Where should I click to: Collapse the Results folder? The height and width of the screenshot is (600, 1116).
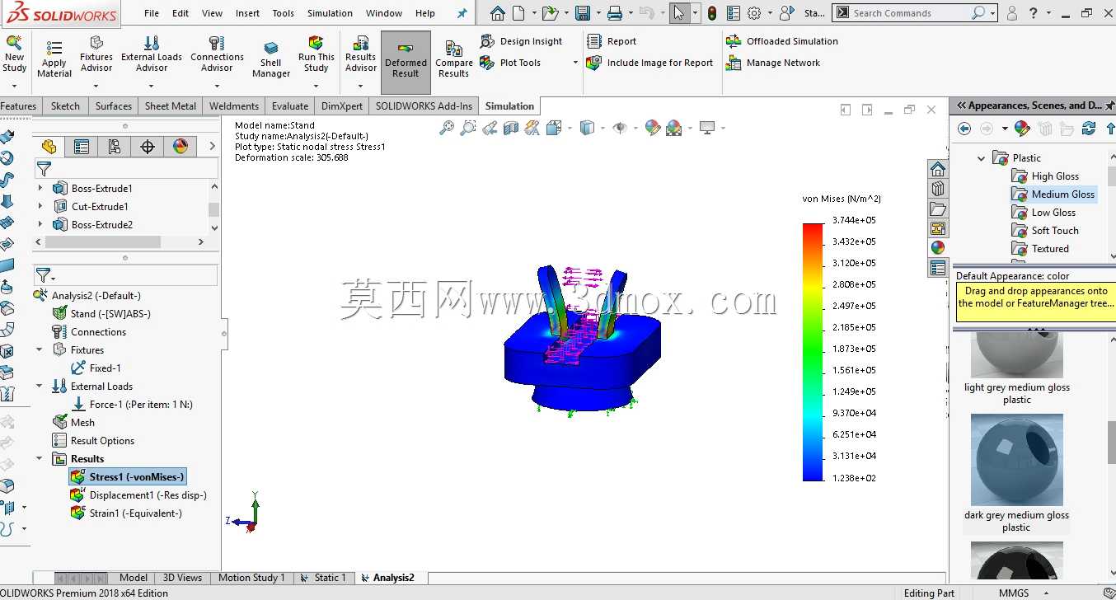click(40, 458)
